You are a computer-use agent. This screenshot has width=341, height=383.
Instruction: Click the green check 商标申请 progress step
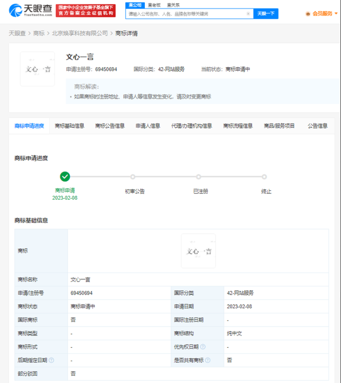coord(65,177)
